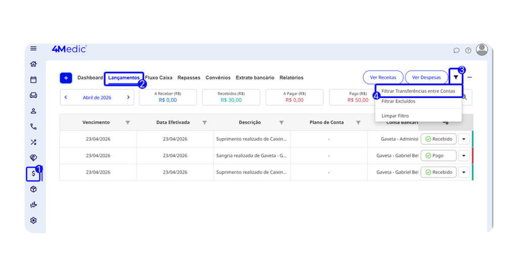Open the user profile avatar
518x277 pixels.
(x=482, y=50)
